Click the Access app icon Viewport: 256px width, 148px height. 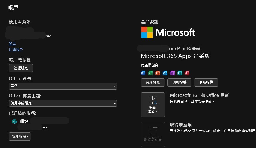(187, 73)
